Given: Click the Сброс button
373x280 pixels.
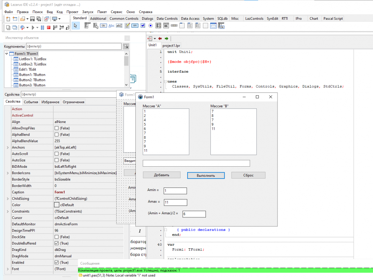Looking at the screenshot, I should [x=248, y=175].
